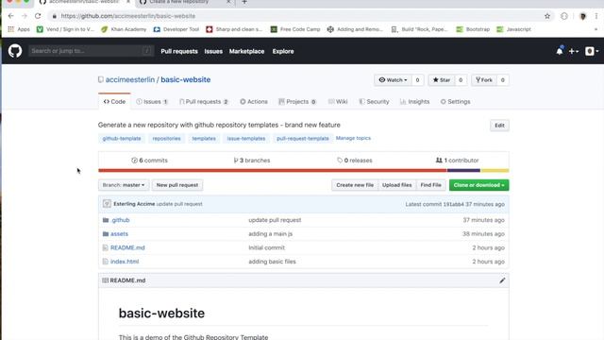Open the Projects tab
The width and height of the screenshot is (604, 340).
[297, 101]
